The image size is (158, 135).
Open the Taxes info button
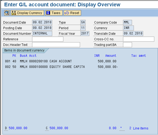(x=54, y=13)
